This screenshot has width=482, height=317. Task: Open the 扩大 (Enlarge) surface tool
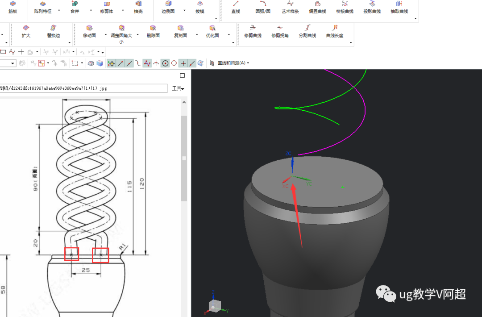[x=26, y=32]
